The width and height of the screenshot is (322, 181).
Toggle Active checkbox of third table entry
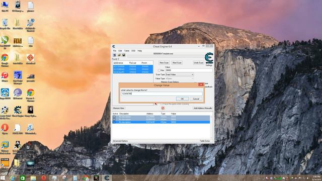coord(114,122)
